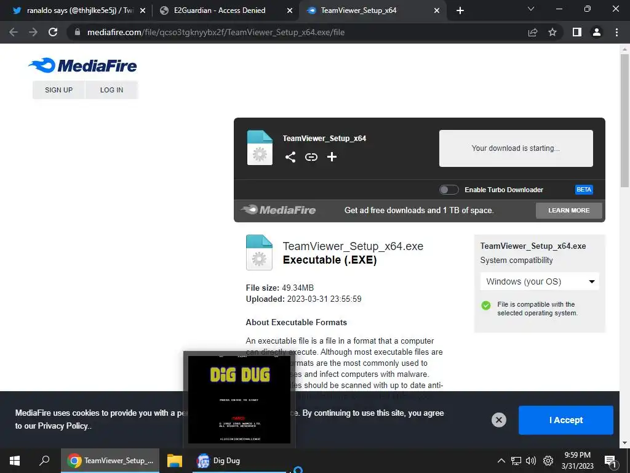Dismiss the cookie banner with X icon
This screenshot has width=630, height=473.
pyautogui.click(x=498, y=420)
